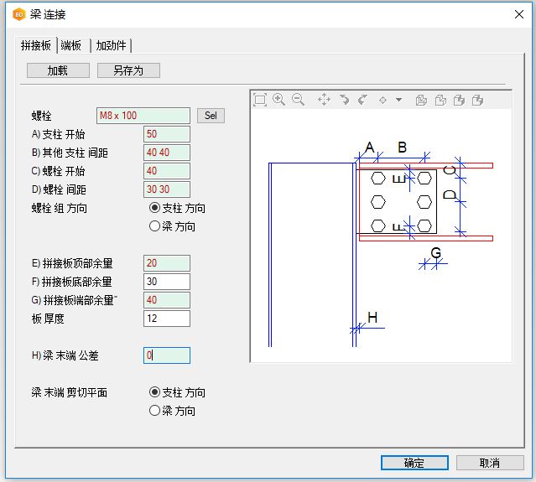Click the 取消 button

[x=490, y=463]
